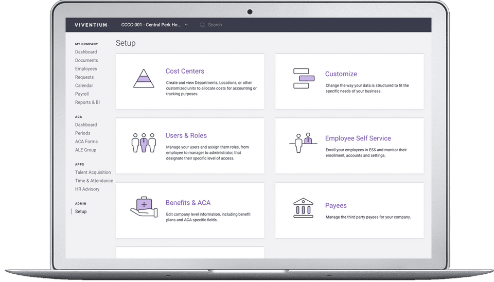Screen dimensions: 494x282
Task: Open the Benefits & ACA link
Action: (x=188, y=203)
